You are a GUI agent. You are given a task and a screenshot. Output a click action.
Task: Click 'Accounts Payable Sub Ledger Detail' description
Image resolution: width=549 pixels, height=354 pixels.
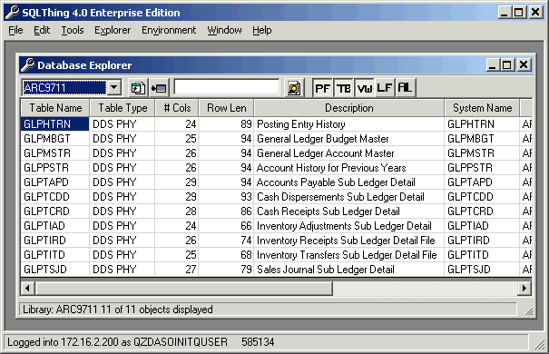click(x=336, y=182)
